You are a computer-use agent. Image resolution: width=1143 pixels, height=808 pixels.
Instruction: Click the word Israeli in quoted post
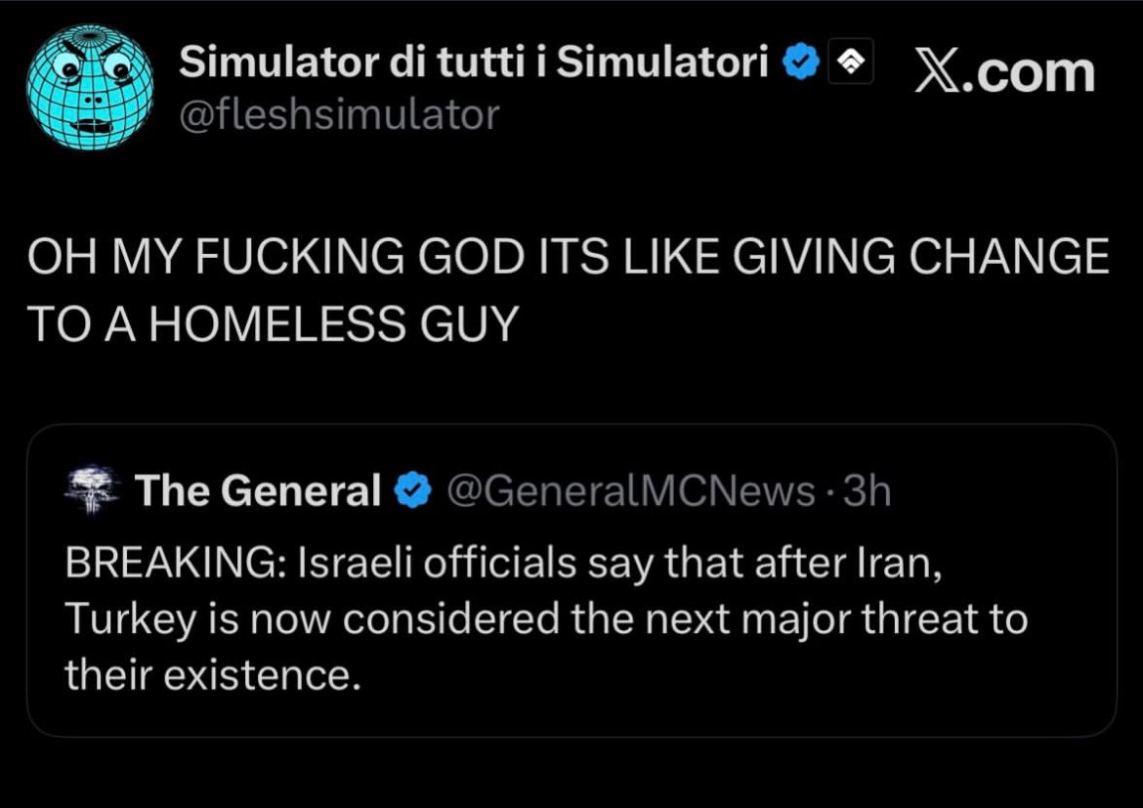[x=346, y=565]
